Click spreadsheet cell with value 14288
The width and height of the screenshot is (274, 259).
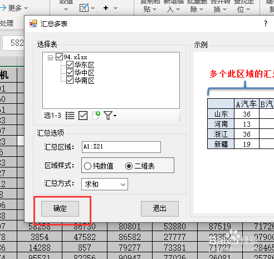coord(40,248)
